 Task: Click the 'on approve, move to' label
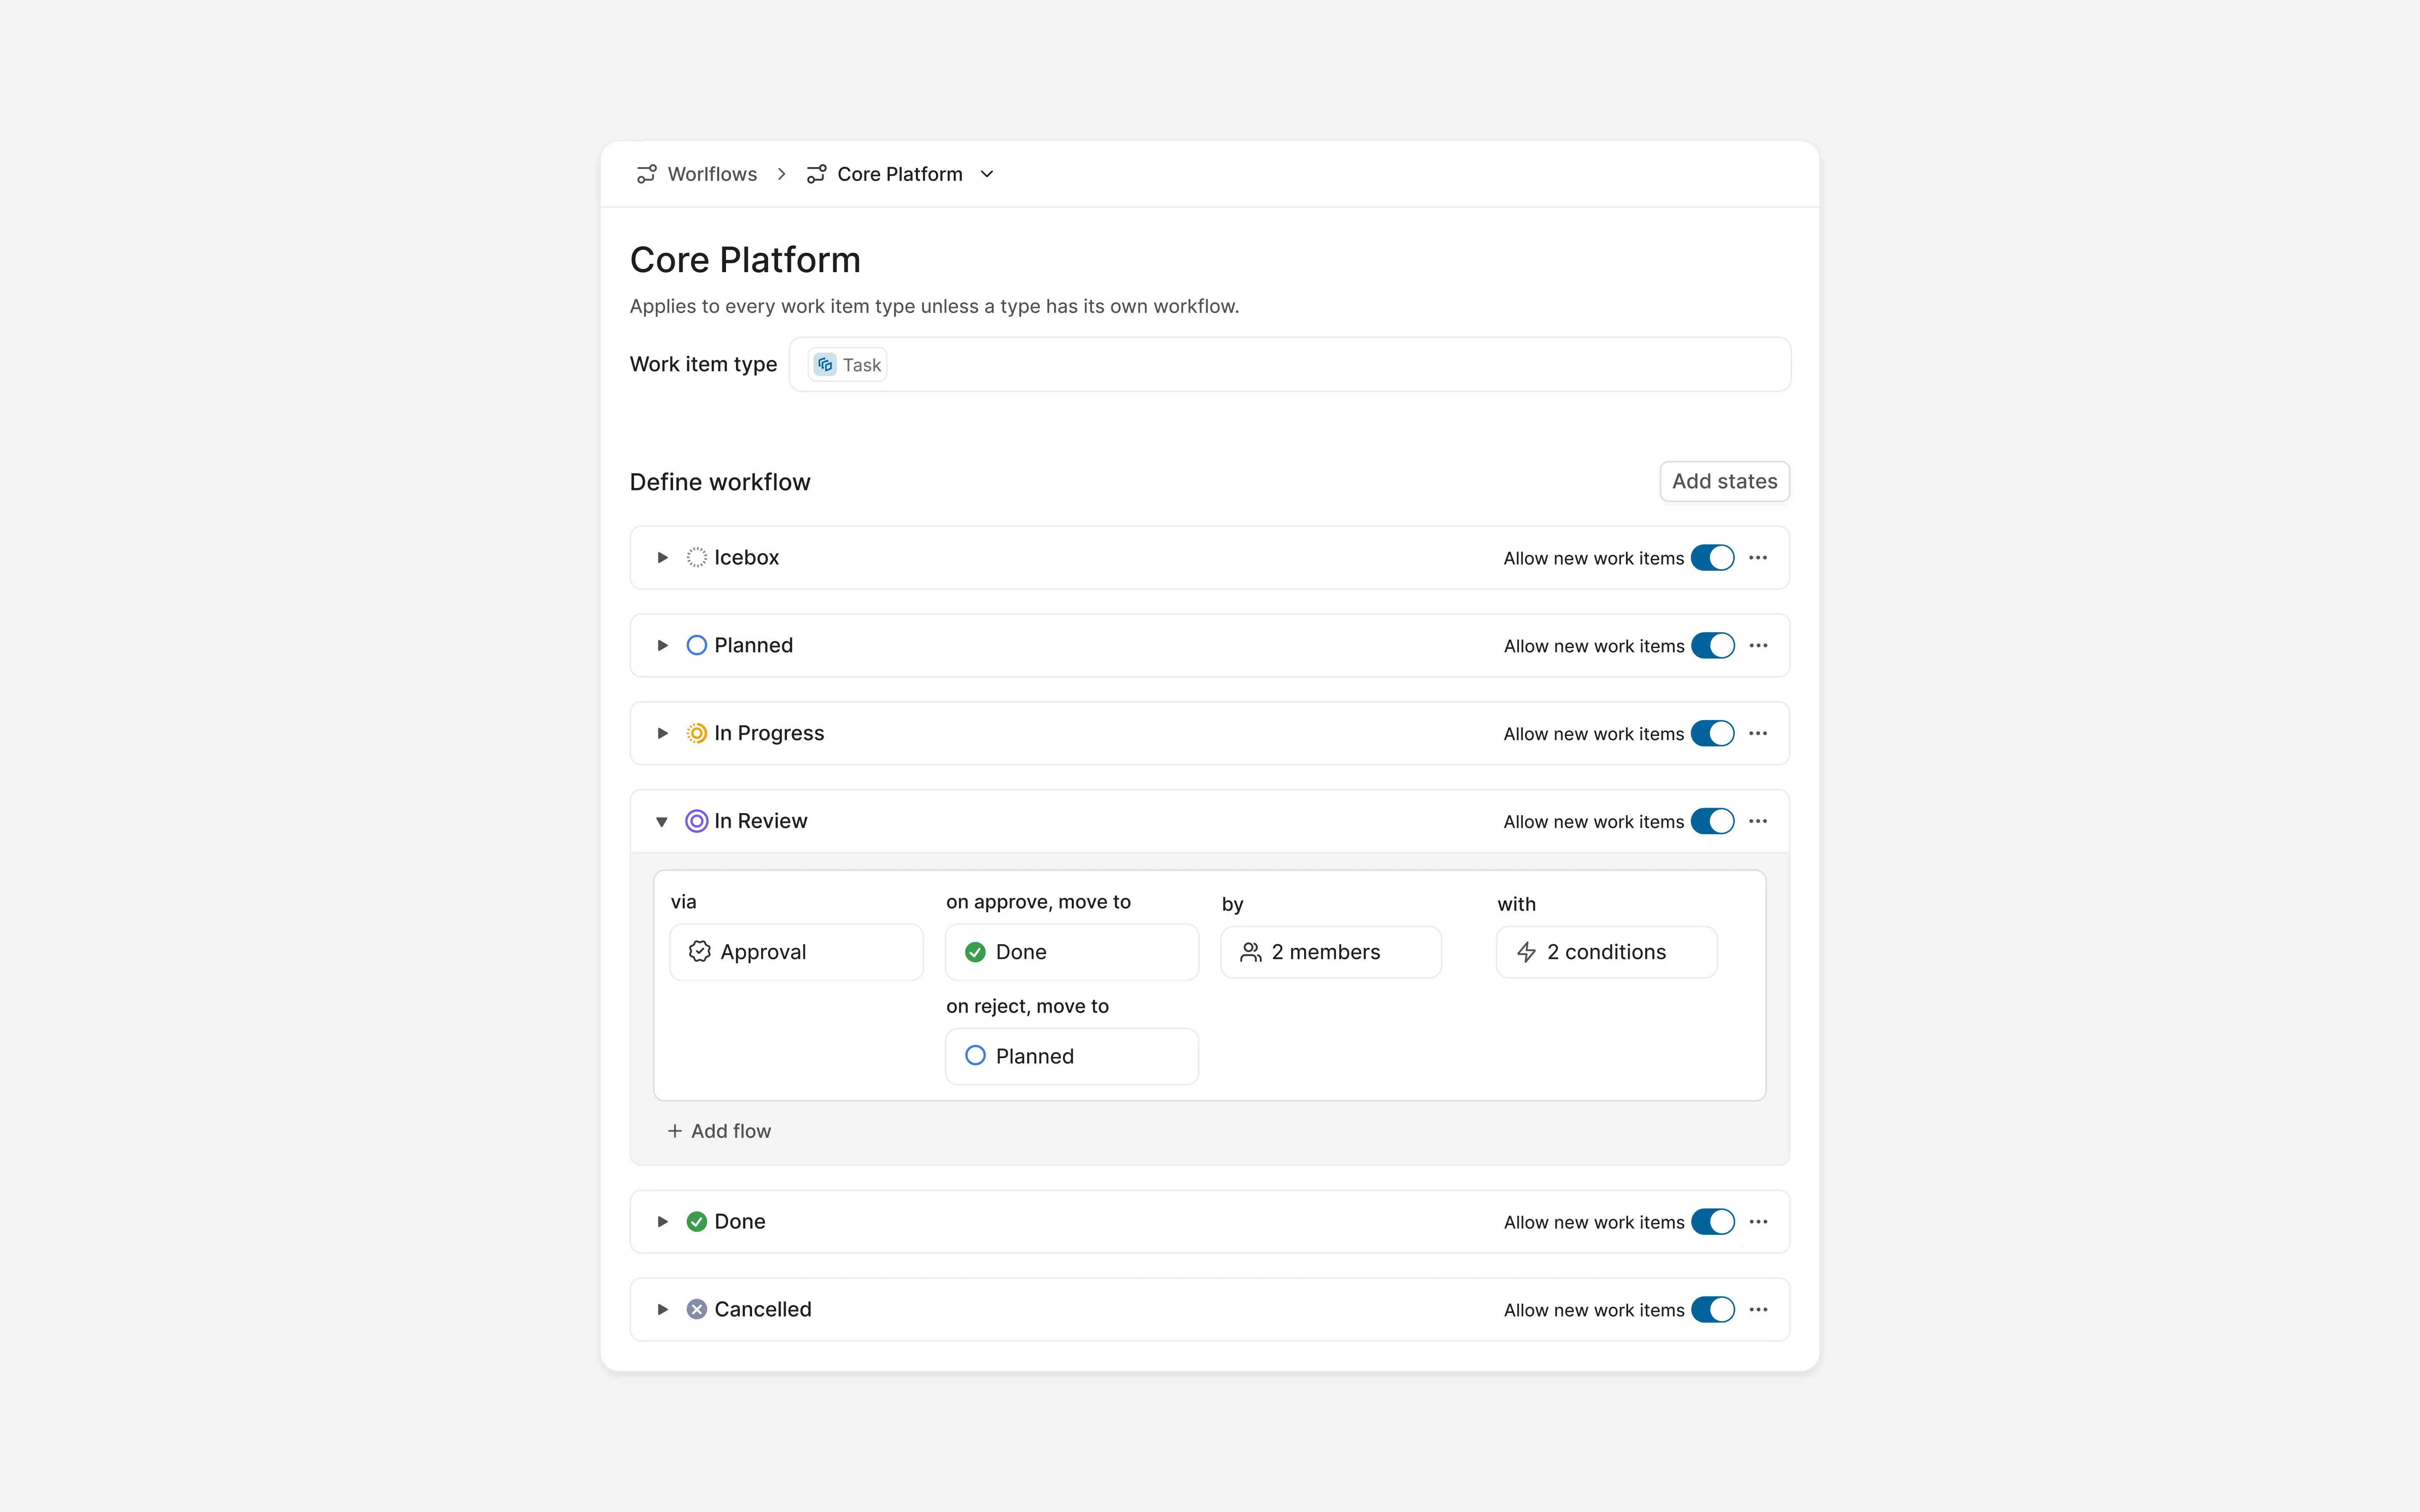pos(1038,902)
